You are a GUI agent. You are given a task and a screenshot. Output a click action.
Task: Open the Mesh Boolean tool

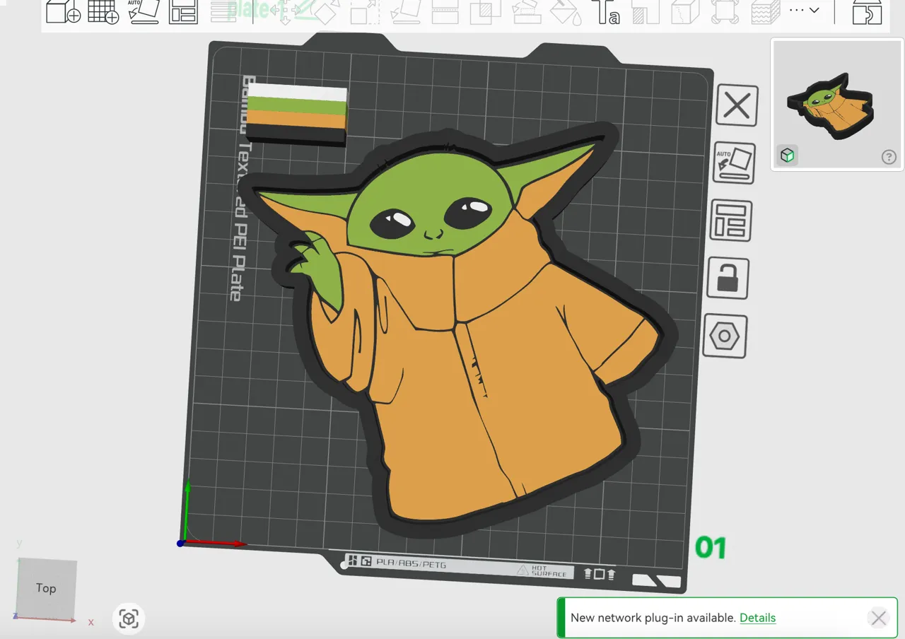pos(486,11)
